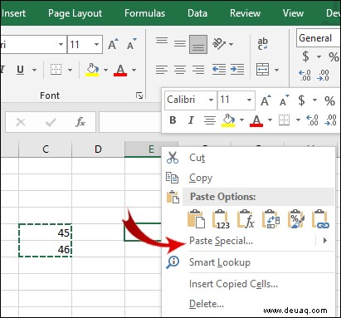Click Paste Transpose icon
341x318 pixels.
click(270, 219)
